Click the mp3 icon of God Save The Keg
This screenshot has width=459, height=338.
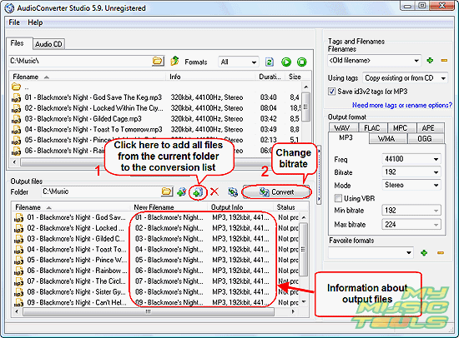[x=16, y=97]
